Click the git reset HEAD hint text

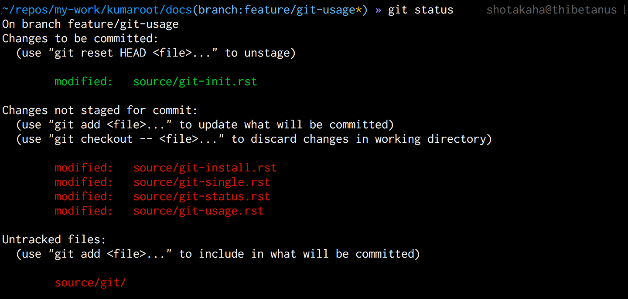pos(156,53)
